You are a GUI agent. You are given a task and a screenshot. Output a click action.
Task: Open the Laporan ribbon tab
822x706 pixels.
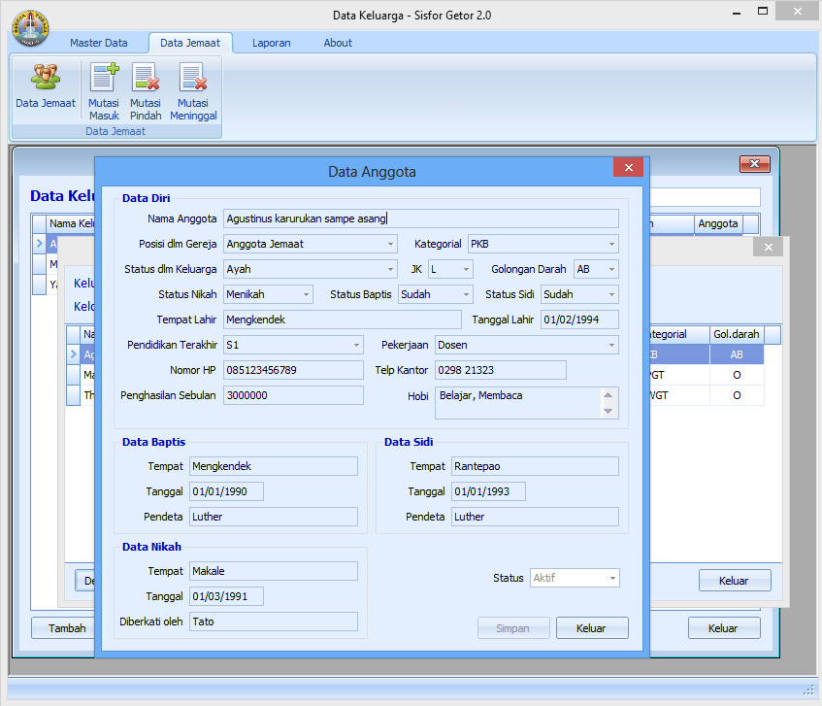coord(271,43)
